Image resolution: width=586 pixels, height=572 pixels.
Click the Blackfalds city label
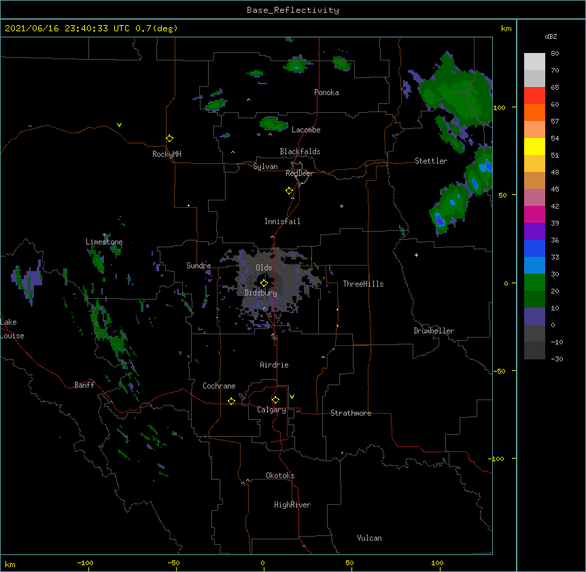pyautogui.click(x=300, y=151)
